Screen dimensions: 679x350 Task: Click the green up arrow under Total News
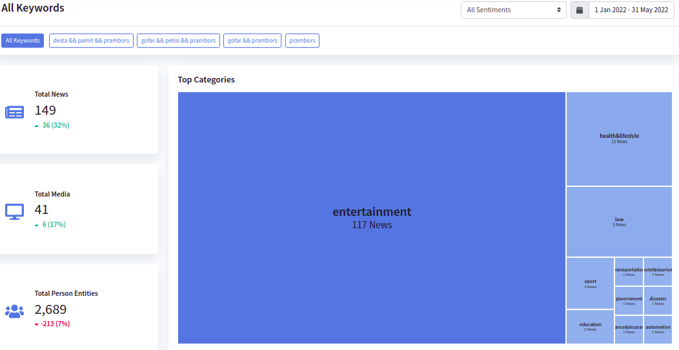pyautogui.click(x=37, y=126)
